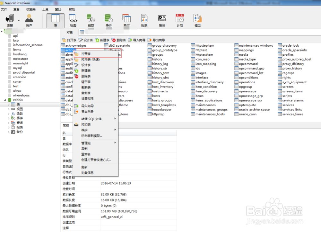Expand the 事件 node under zabbix
Screen dimensions: 321x232
[x=9, y=118]
